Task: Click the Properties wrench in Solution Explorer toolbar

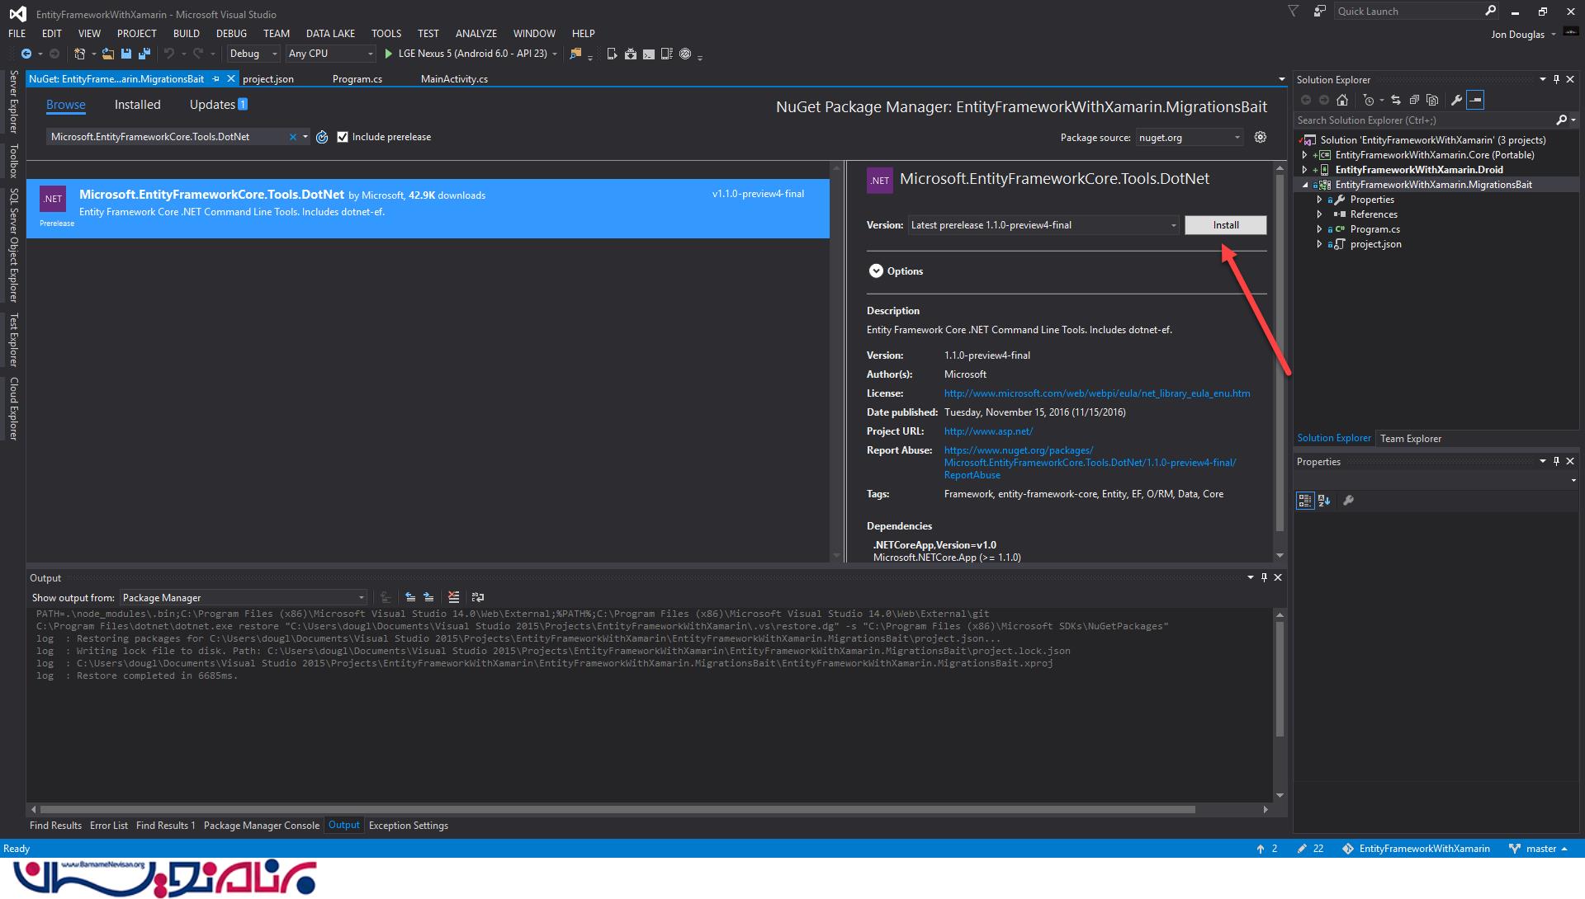Action: [1456, 100]
